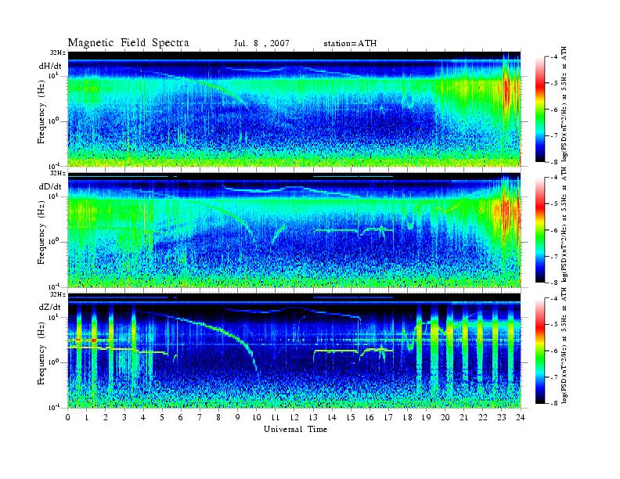620x479 pixels.
Task: Click the hour 0 tick label
Action: coord(68,417)
